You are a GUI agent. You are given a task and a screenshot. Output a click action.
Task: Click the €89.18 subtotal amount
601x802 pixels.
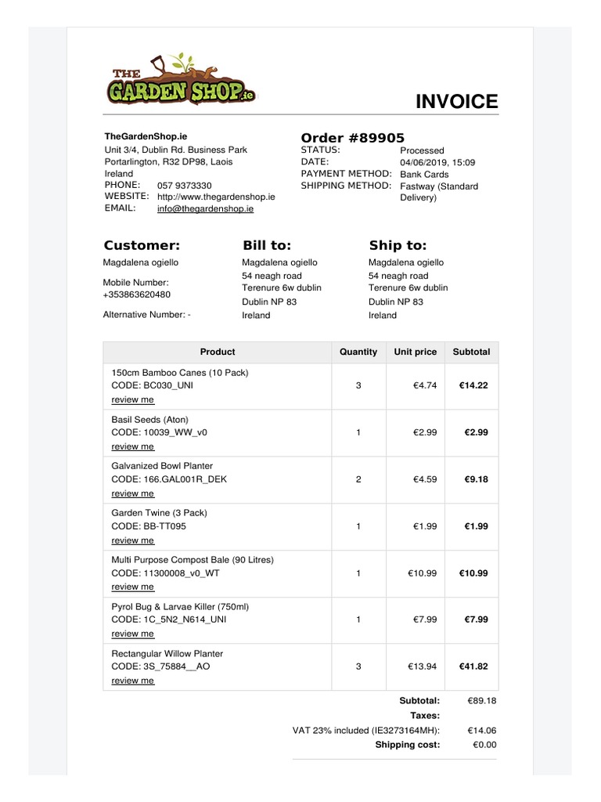point(482,701)
